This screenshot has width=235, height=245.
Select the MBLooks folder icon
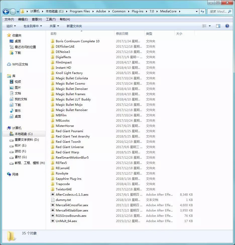[53, 120]
